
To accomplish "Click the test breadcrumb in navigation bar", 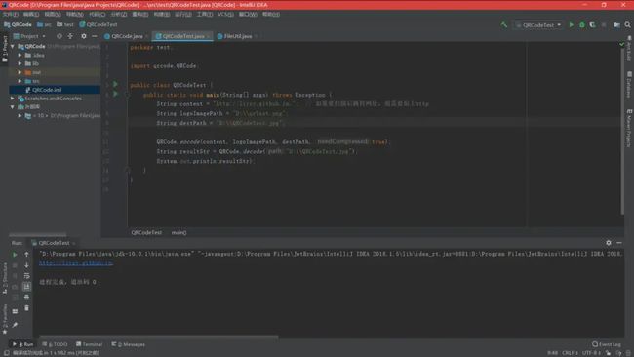I will tap(65, 24).
